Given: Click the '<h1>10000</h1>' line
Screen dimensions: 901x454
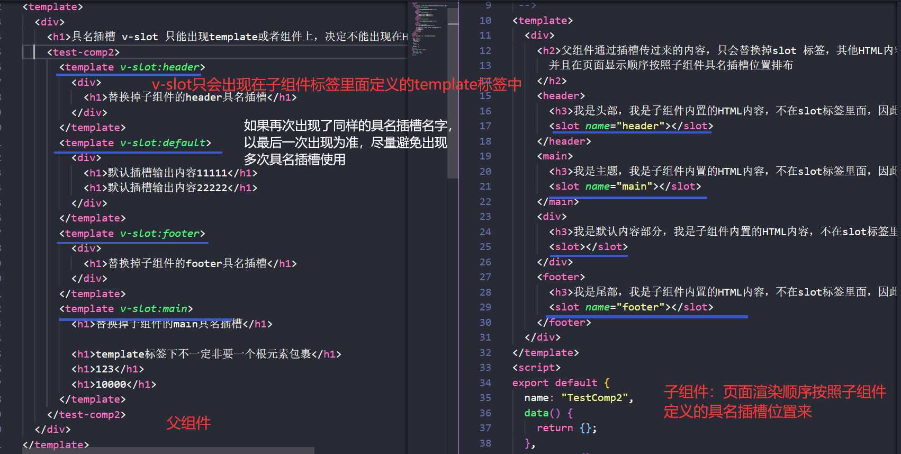Looking at the screenshot, I should (x=114, y=385).
